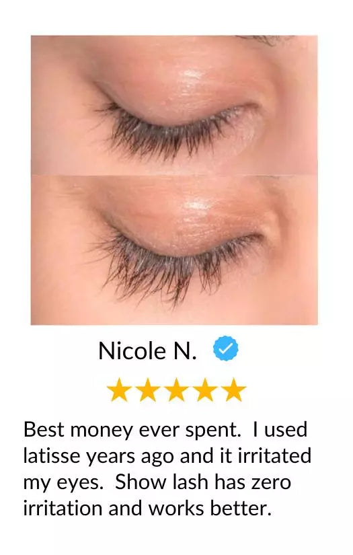
Task: Click the reviewer name Nicole N.
Action: (147, 350)
